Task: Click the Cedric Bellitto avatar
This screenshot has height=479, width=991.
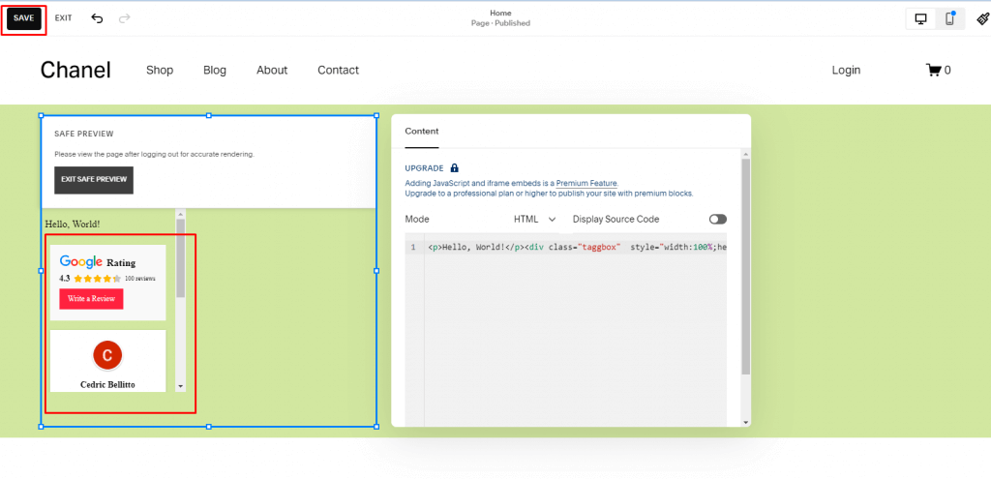Action: pyautogui.click(x=107, y=355)
